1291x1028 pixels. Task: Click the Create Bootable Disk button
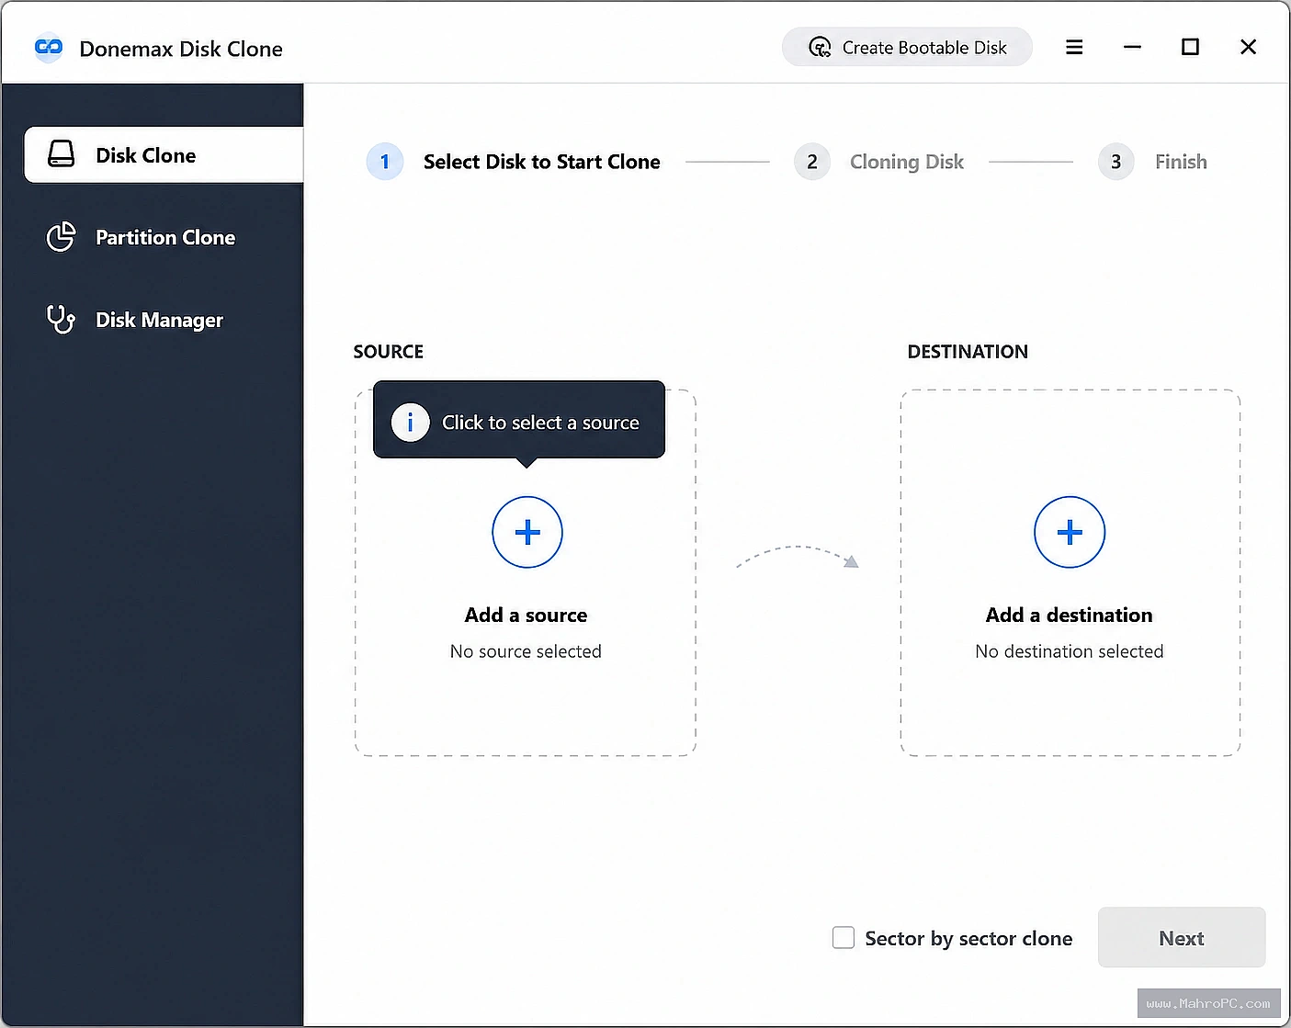pos(907,47)
